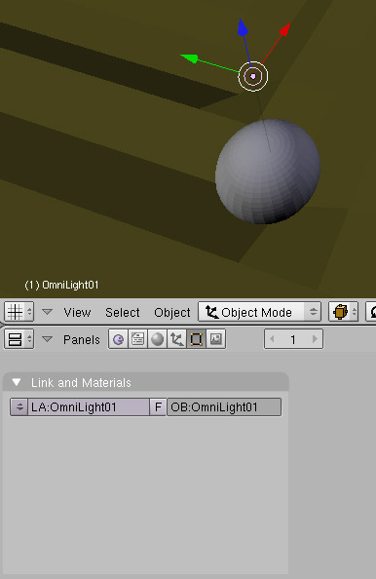Open the Object menu
The height and width of the screenshot is (579, 376).
172,312
